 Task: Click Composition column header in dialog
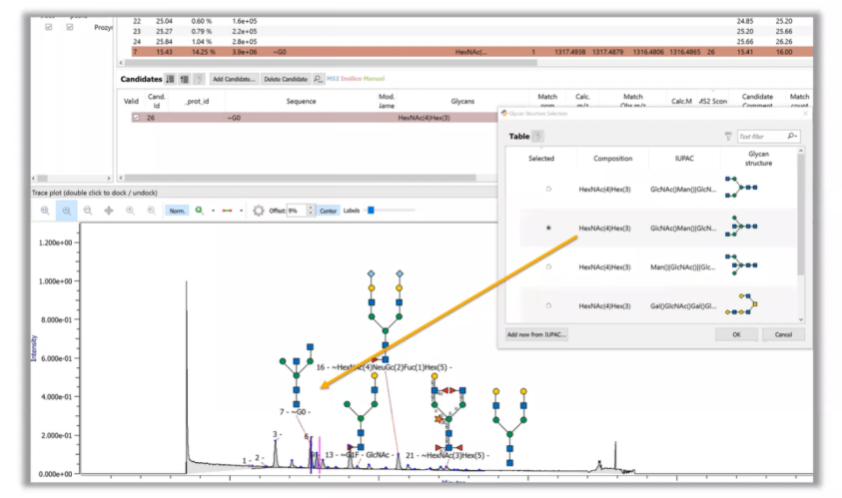pos(612,159)
